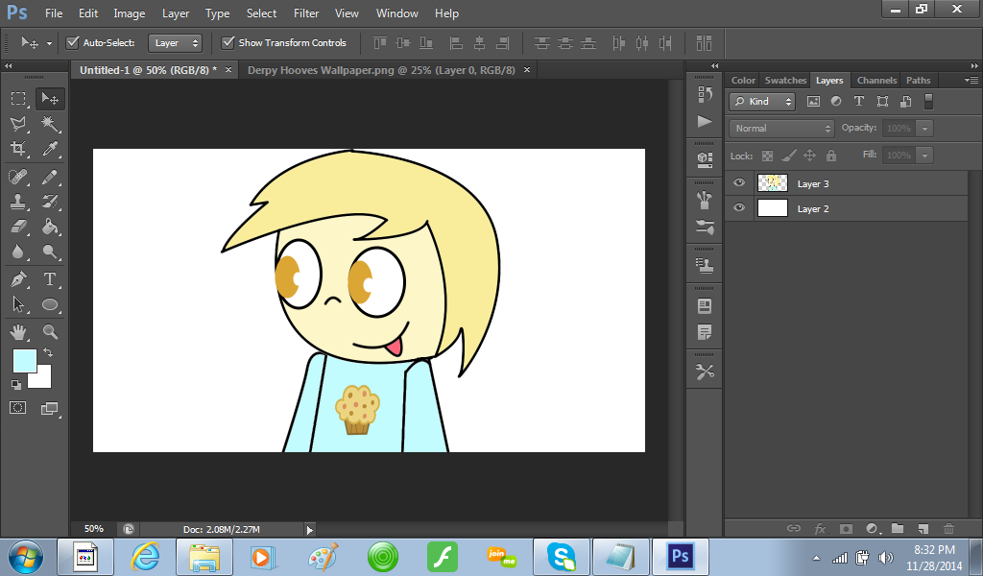Select the Paint Bucket tool
Screen dimensions: 983x576
pos(50,227)
